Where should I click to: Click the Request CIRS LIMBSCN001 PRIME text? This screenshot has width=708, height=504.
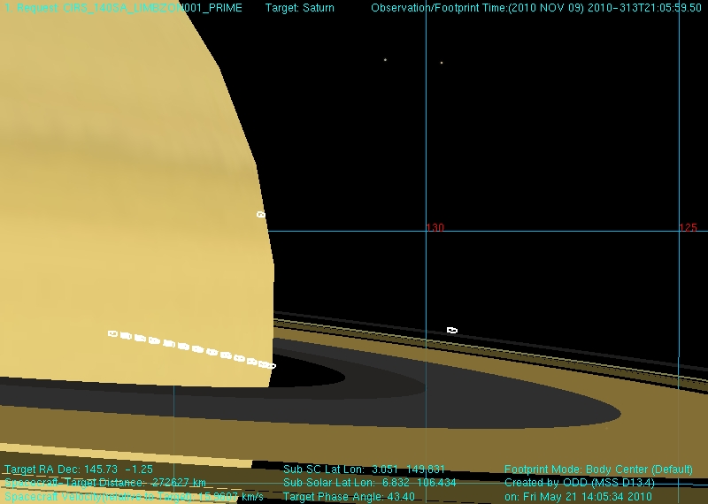tap(124, 8)
